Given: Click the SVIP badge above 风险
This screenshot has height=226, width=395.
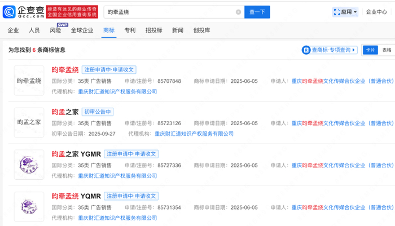Looking at the screenshot, I should coord(63,25).
